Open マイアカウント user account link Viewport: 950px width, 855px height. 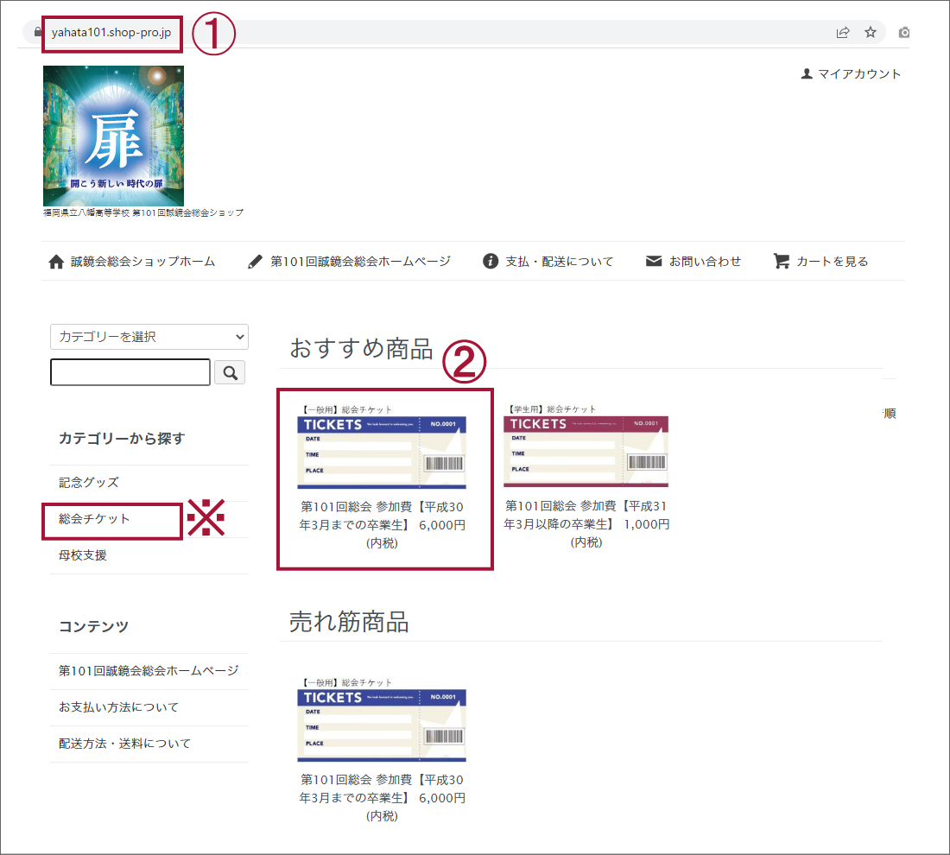851,74
